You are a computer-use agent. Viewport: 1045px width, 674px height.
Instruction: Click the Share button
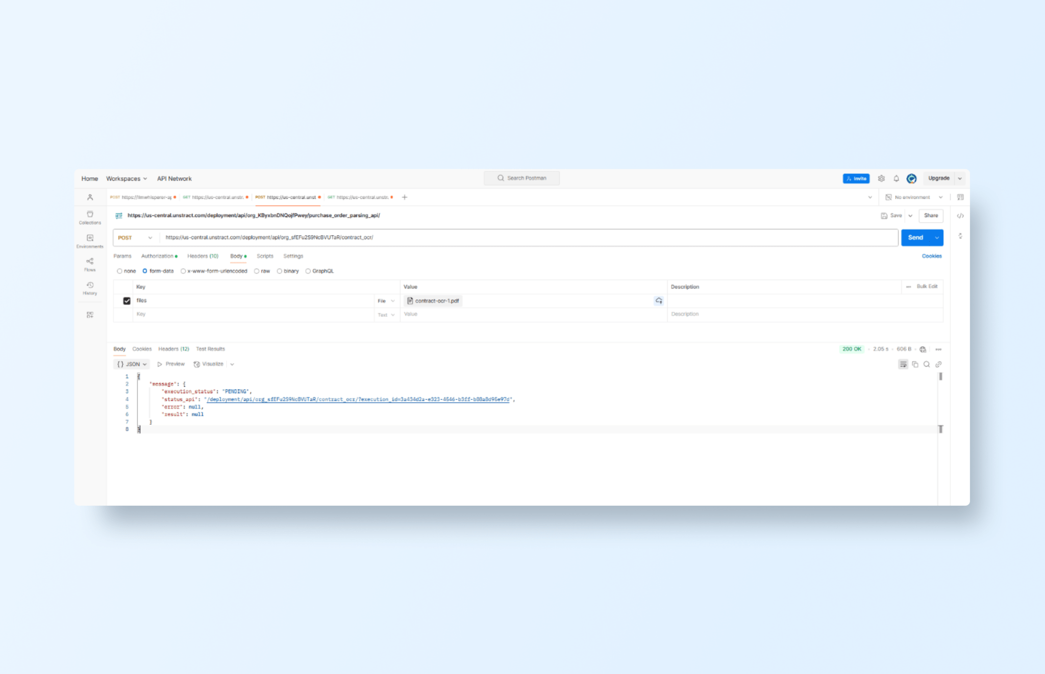931,216
